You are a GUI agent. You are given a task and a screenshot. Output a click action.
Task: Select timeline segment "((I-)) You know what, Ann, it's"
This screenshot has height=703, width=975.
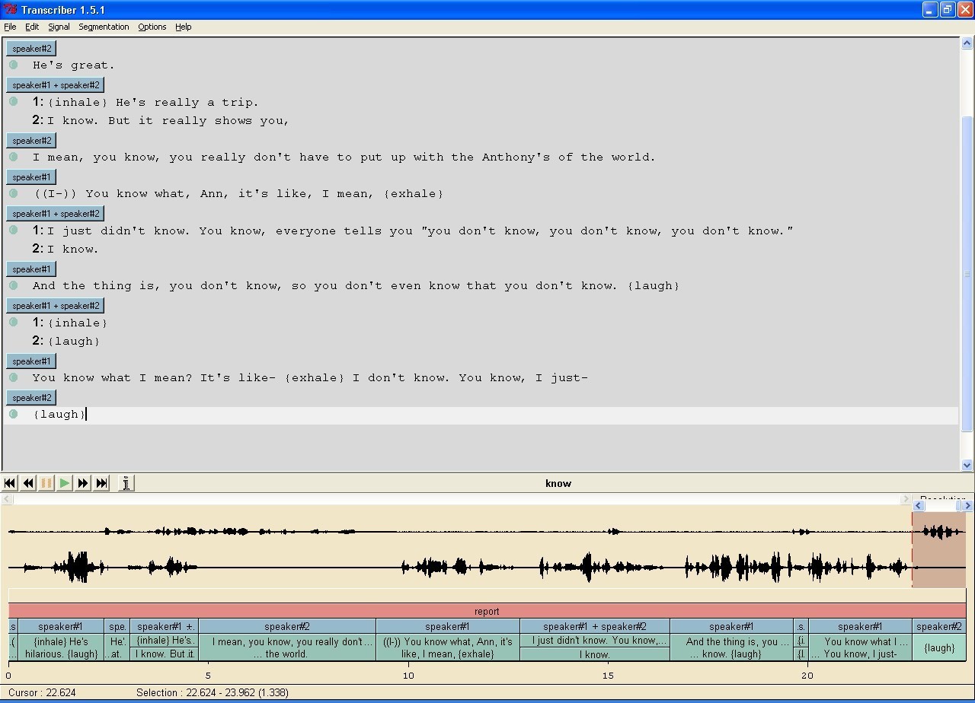point(447,647)
